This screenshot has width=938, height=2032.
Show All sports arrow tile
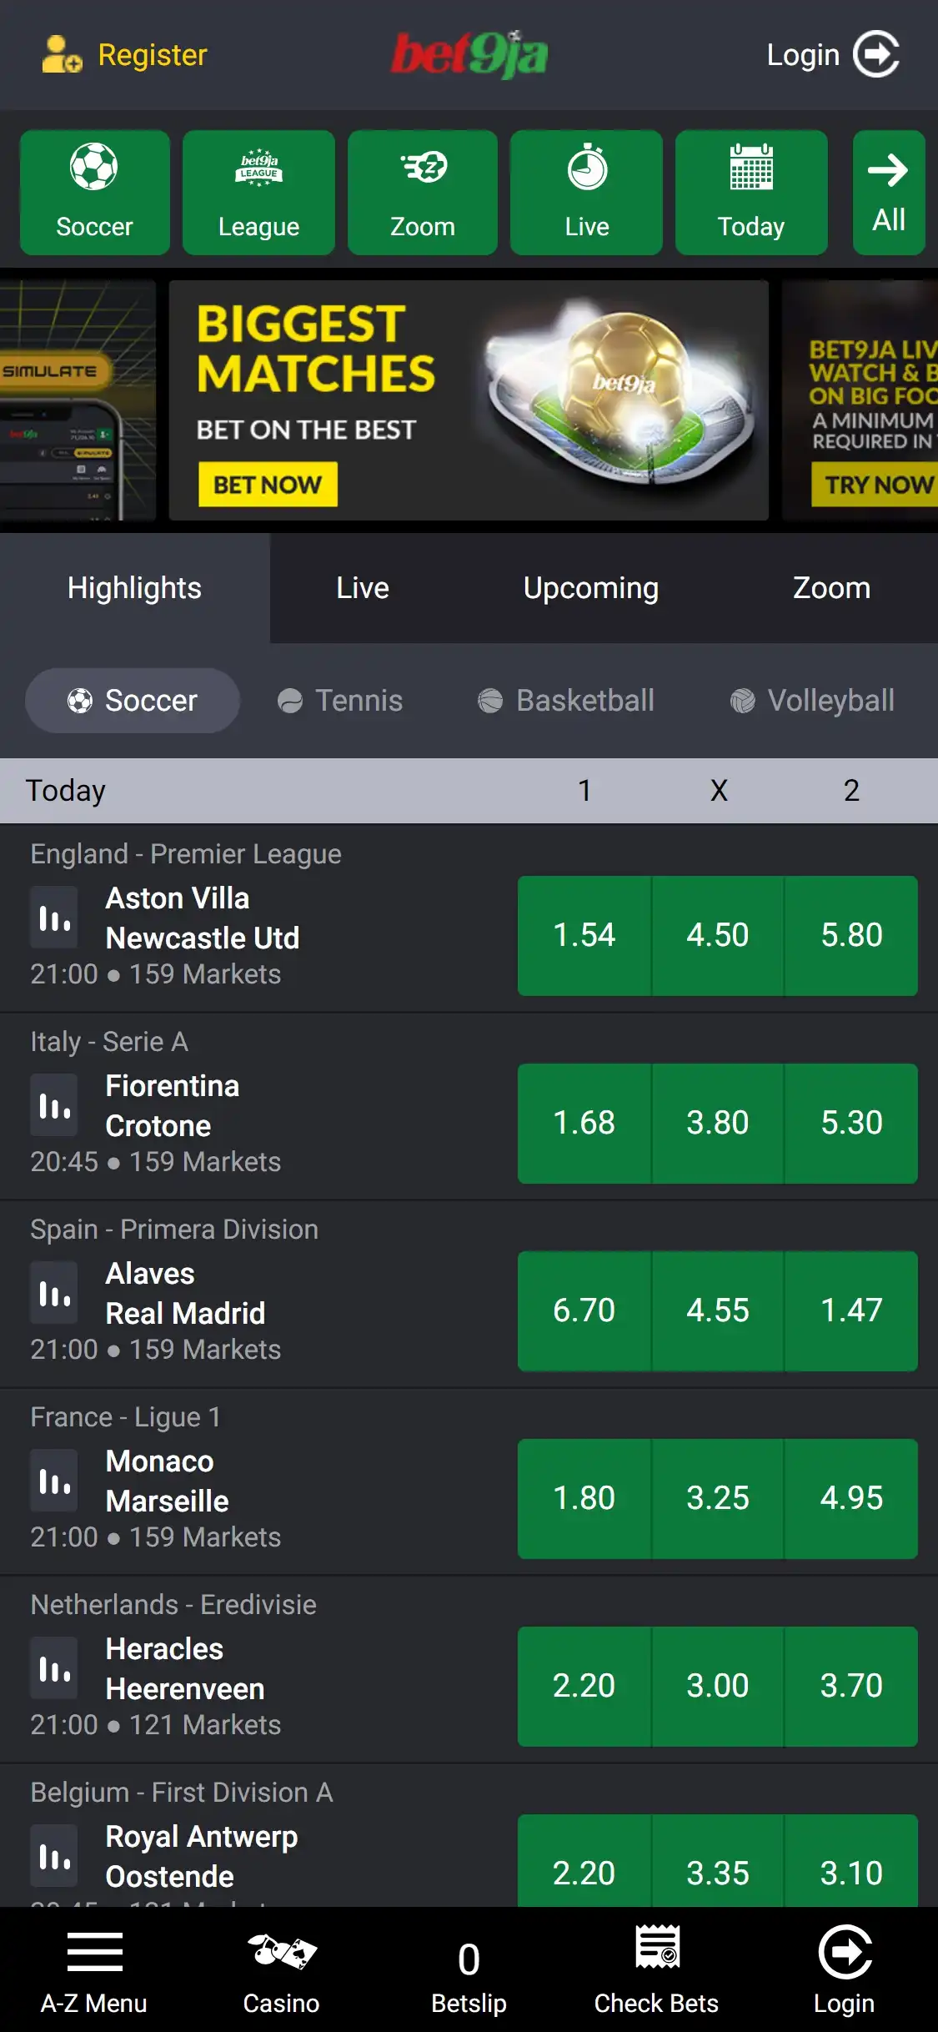point(888,193)
